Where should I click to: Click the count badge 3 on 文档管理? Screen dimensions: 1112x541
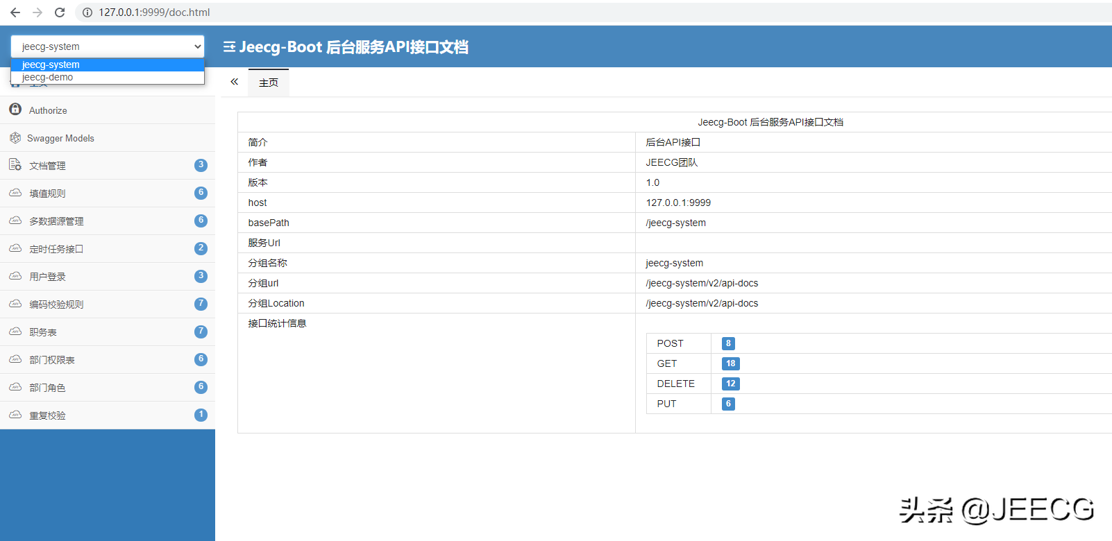[201, 165]
